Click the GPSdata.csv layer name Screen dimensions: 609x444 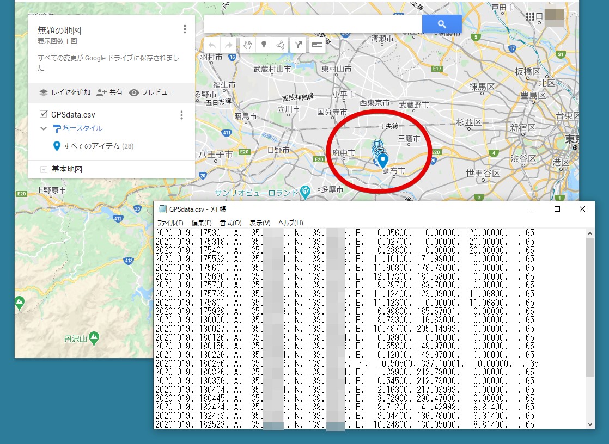pyautogui.click(x=73, y=114)
